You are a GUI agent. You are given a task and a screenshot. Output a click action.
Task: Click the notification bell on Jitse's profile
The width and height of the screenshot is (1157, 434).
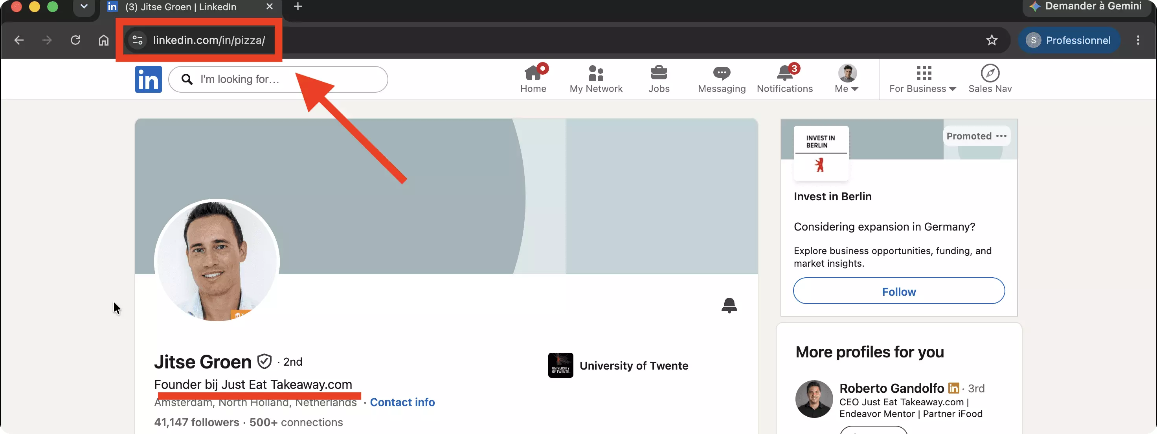[729, 305]
